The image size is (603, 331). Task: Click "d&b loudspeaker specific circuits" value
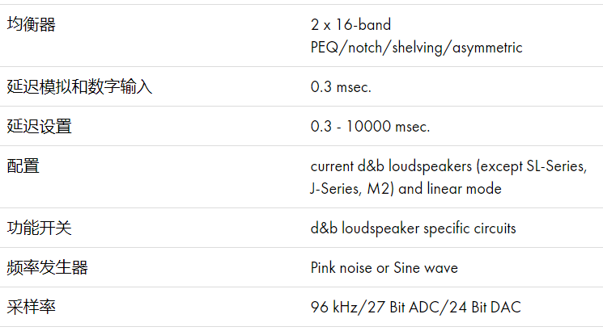413,228
